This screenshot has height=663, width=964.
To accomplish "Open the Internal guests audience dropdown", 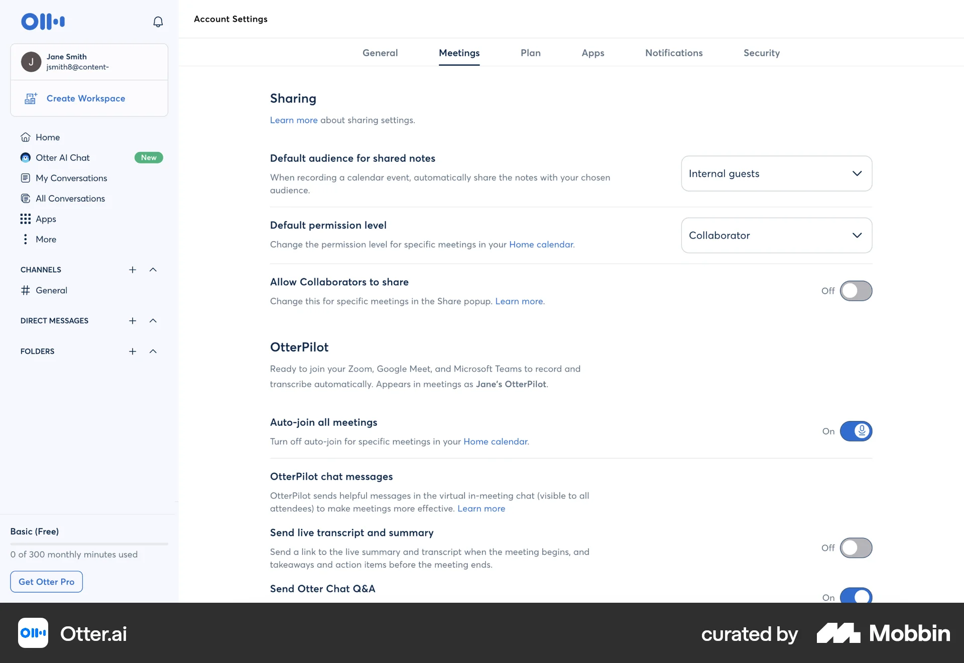I will click(x=776, y=173).
